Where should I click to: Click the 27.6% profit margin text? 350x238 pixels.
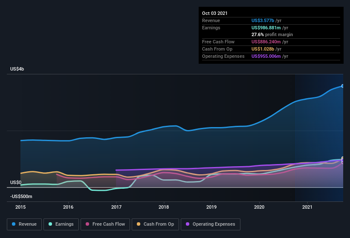(272, 34)
